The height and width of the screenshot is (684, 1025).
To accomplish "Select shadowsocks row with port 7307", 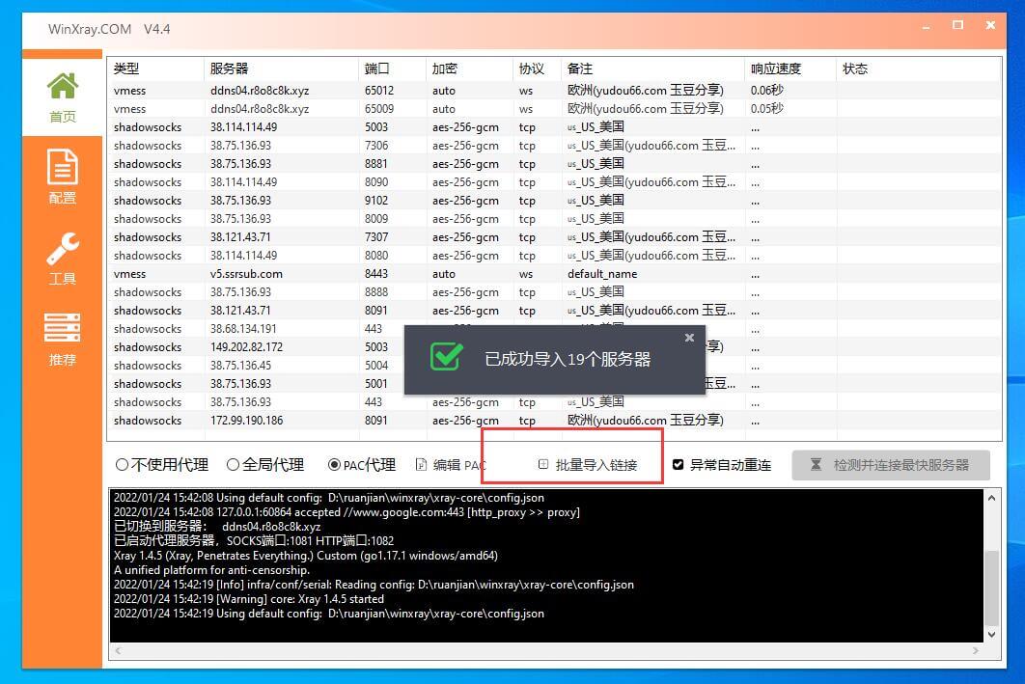I will [x=554, y=236].
